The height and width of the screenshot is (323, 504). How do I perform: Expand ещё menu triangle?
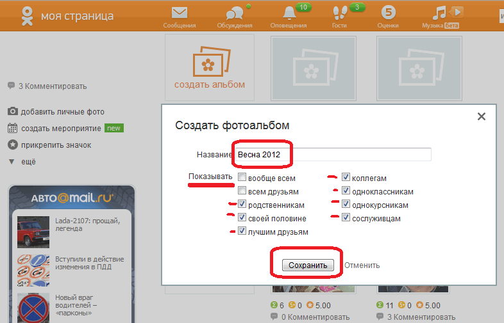12,162
